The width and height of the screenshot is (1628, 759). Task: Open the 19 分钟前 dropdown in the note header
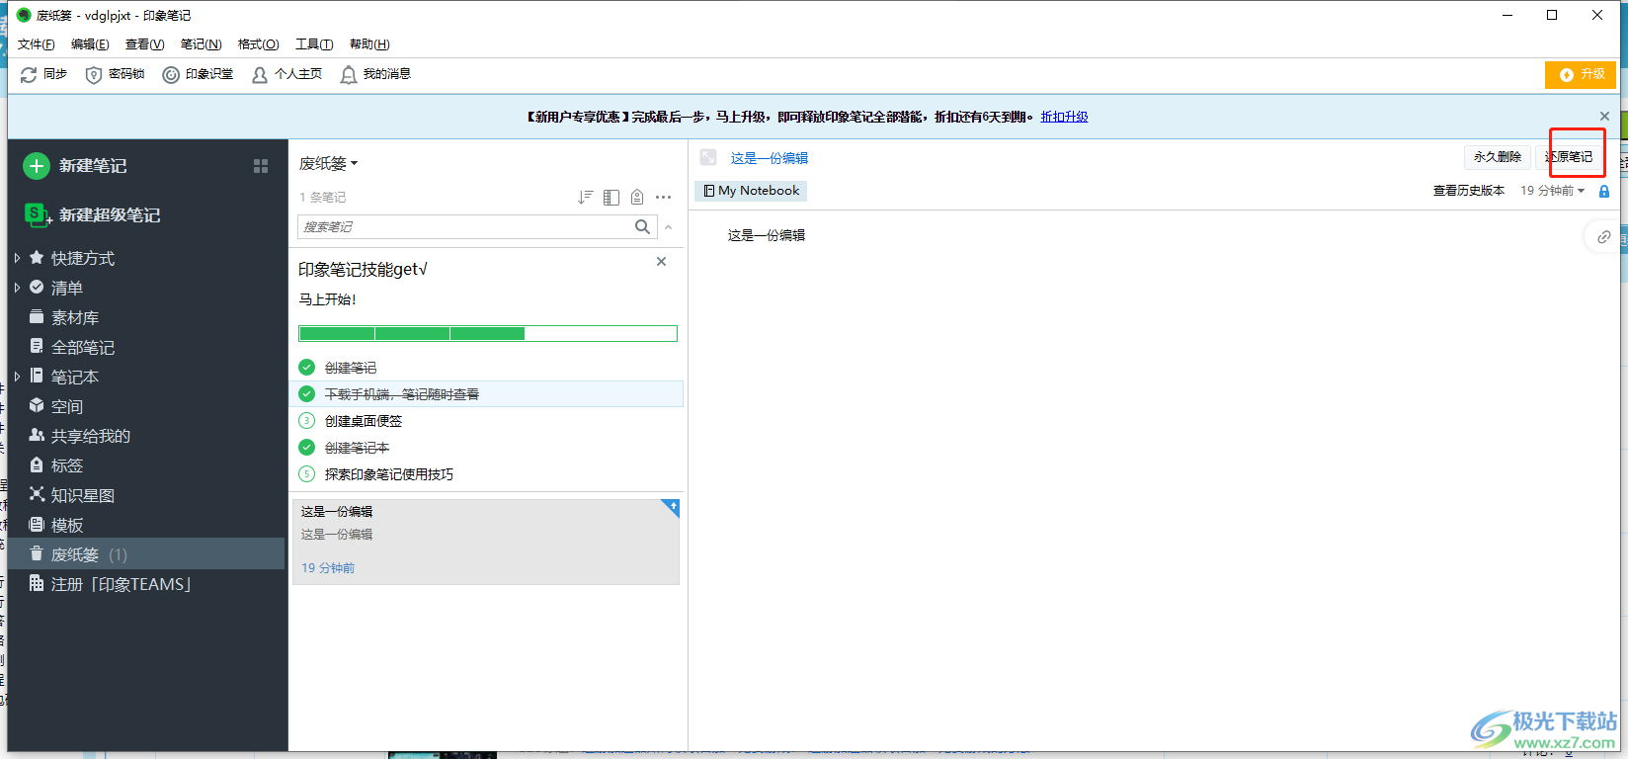1552,191
